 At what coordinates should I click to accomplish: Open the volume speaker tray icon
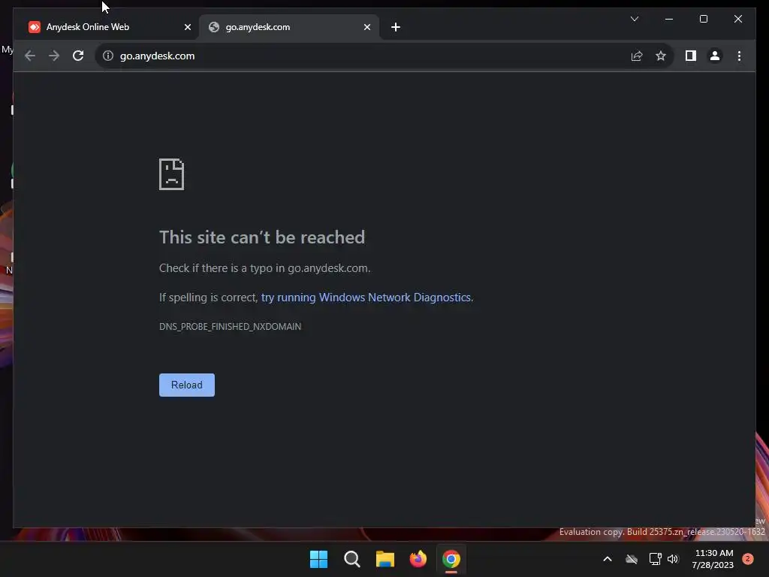click(x=673, y=559)
